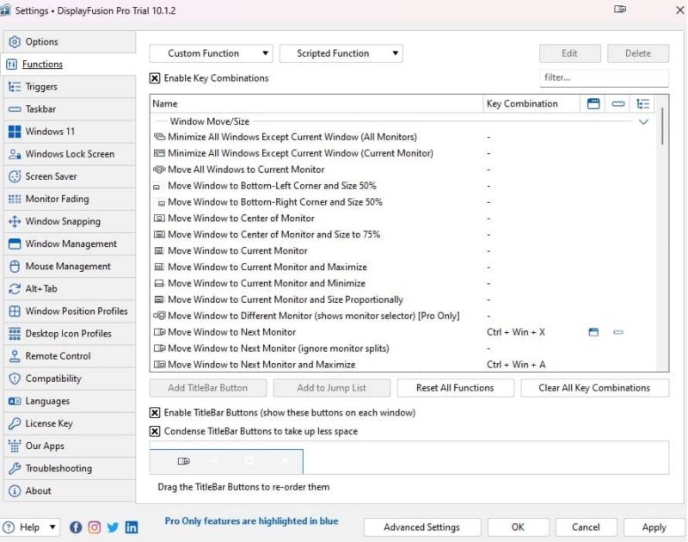Click the tree view grouping icon

(644, 103)
